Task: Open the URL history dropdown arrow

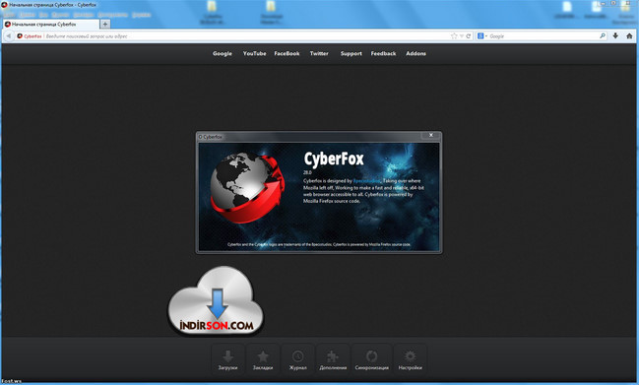Action: pos(462,36)
